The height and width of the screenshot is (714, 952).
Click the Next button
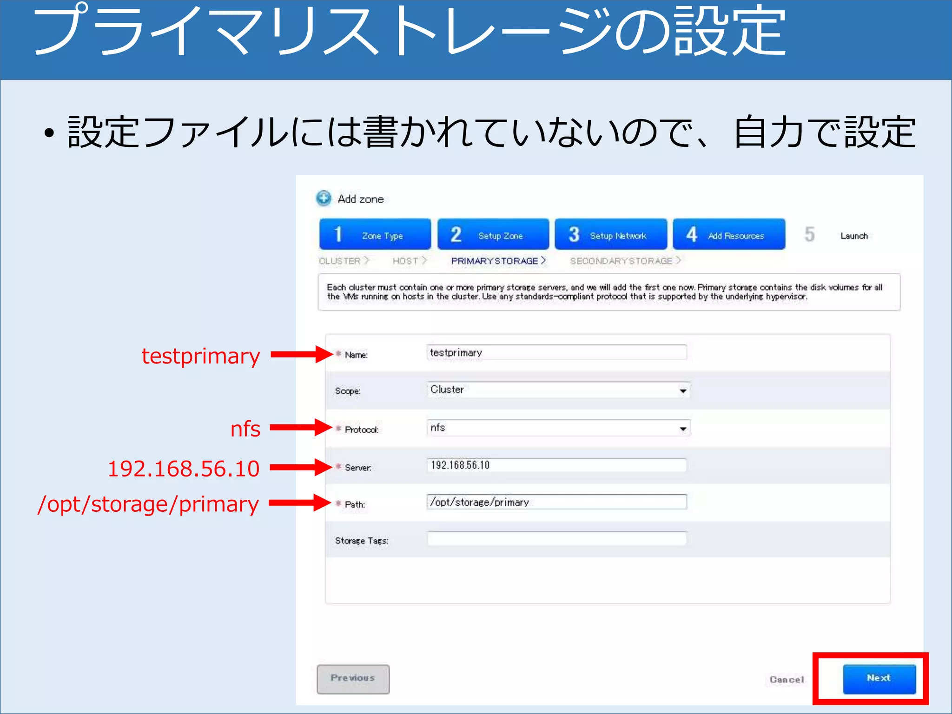click(879, 679)
